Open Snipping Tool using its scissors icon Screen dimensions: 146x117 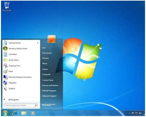5,66
